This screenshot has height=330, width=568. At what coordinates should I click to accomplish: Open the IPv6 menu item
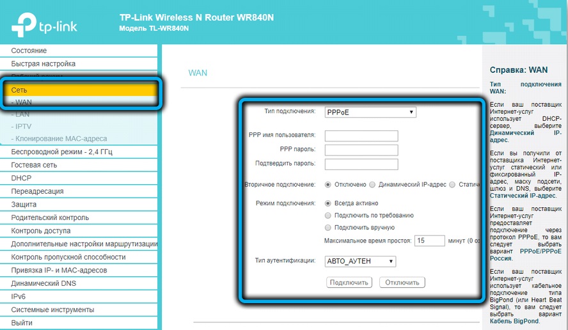pos(79,297)
